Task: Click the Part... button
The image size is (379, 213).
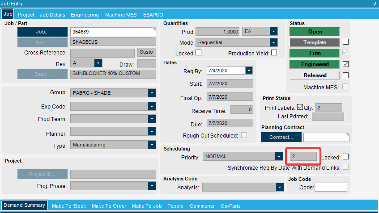Action: point(43,42)
